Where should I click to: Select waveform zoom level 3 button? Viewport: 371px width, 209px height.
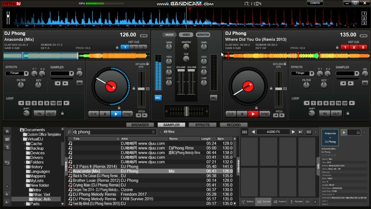point(364,23)
